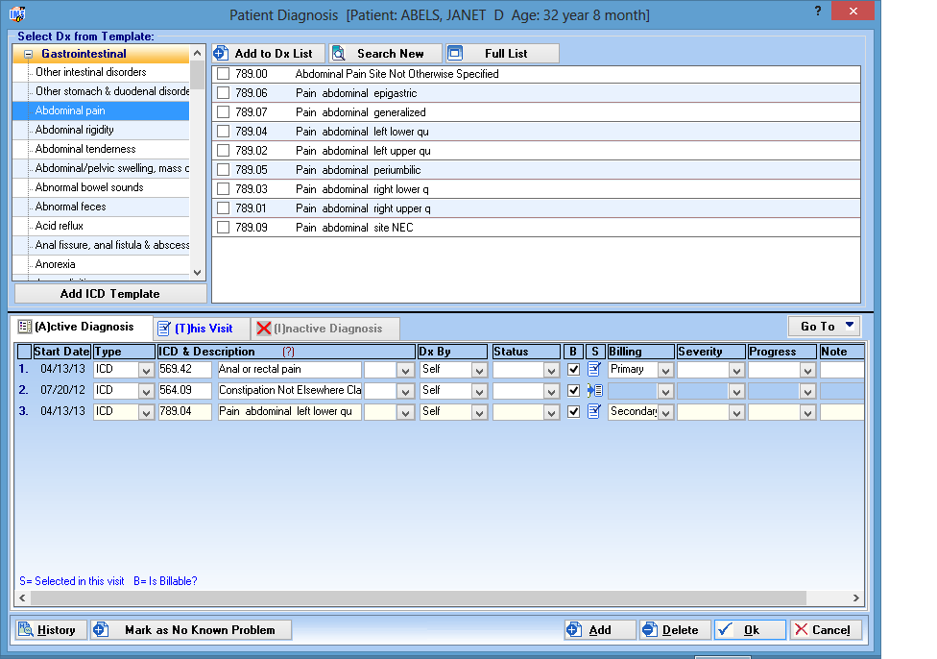Click the red X icon on Cancel button
This screenshot has height=659, width=937.
pos(802,629)
